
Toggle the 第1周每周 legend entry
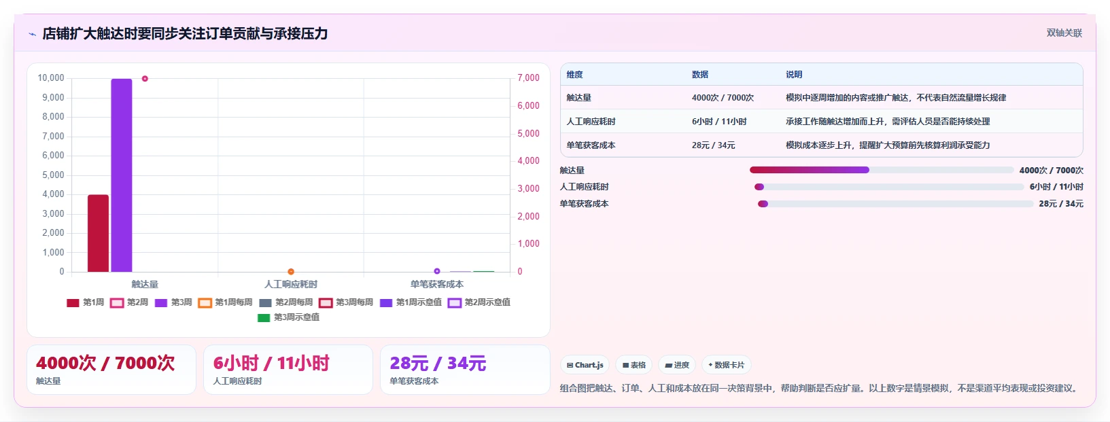(x=225, y=302)
